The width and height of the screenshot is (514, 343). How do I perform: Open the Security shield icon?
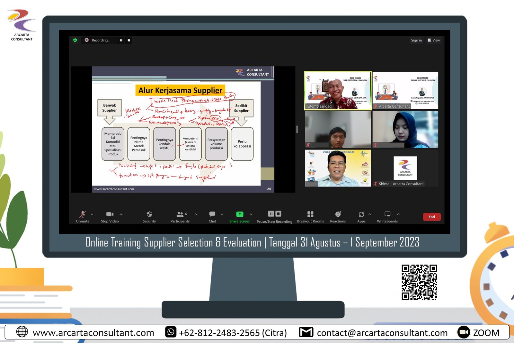coord(149,214)
